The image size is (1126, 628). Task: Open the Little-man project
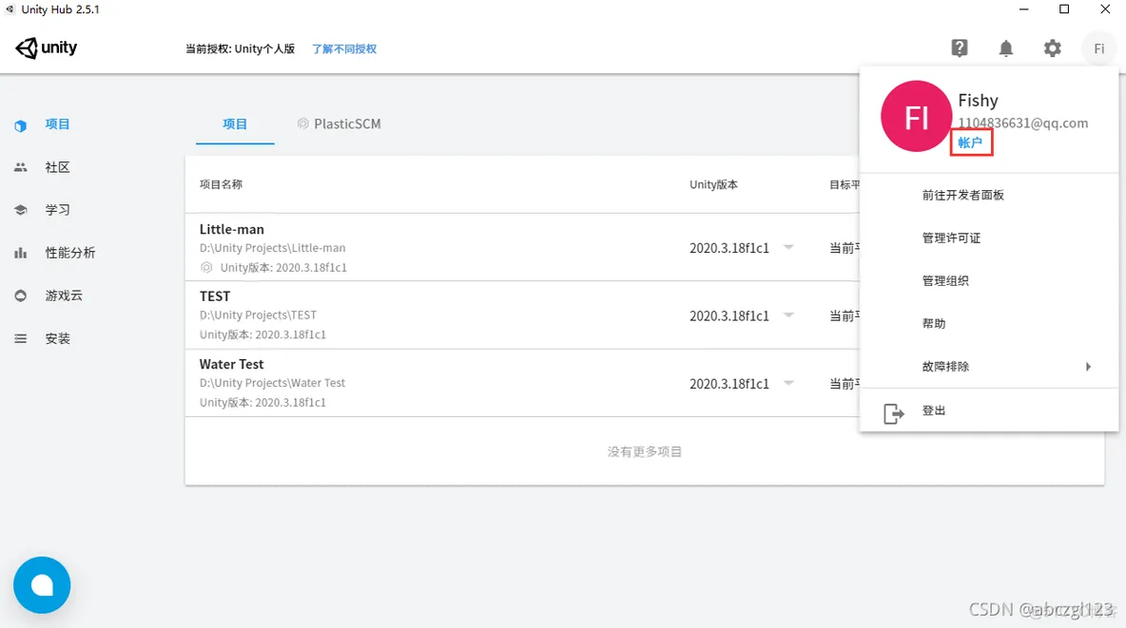tap(232, 229)
